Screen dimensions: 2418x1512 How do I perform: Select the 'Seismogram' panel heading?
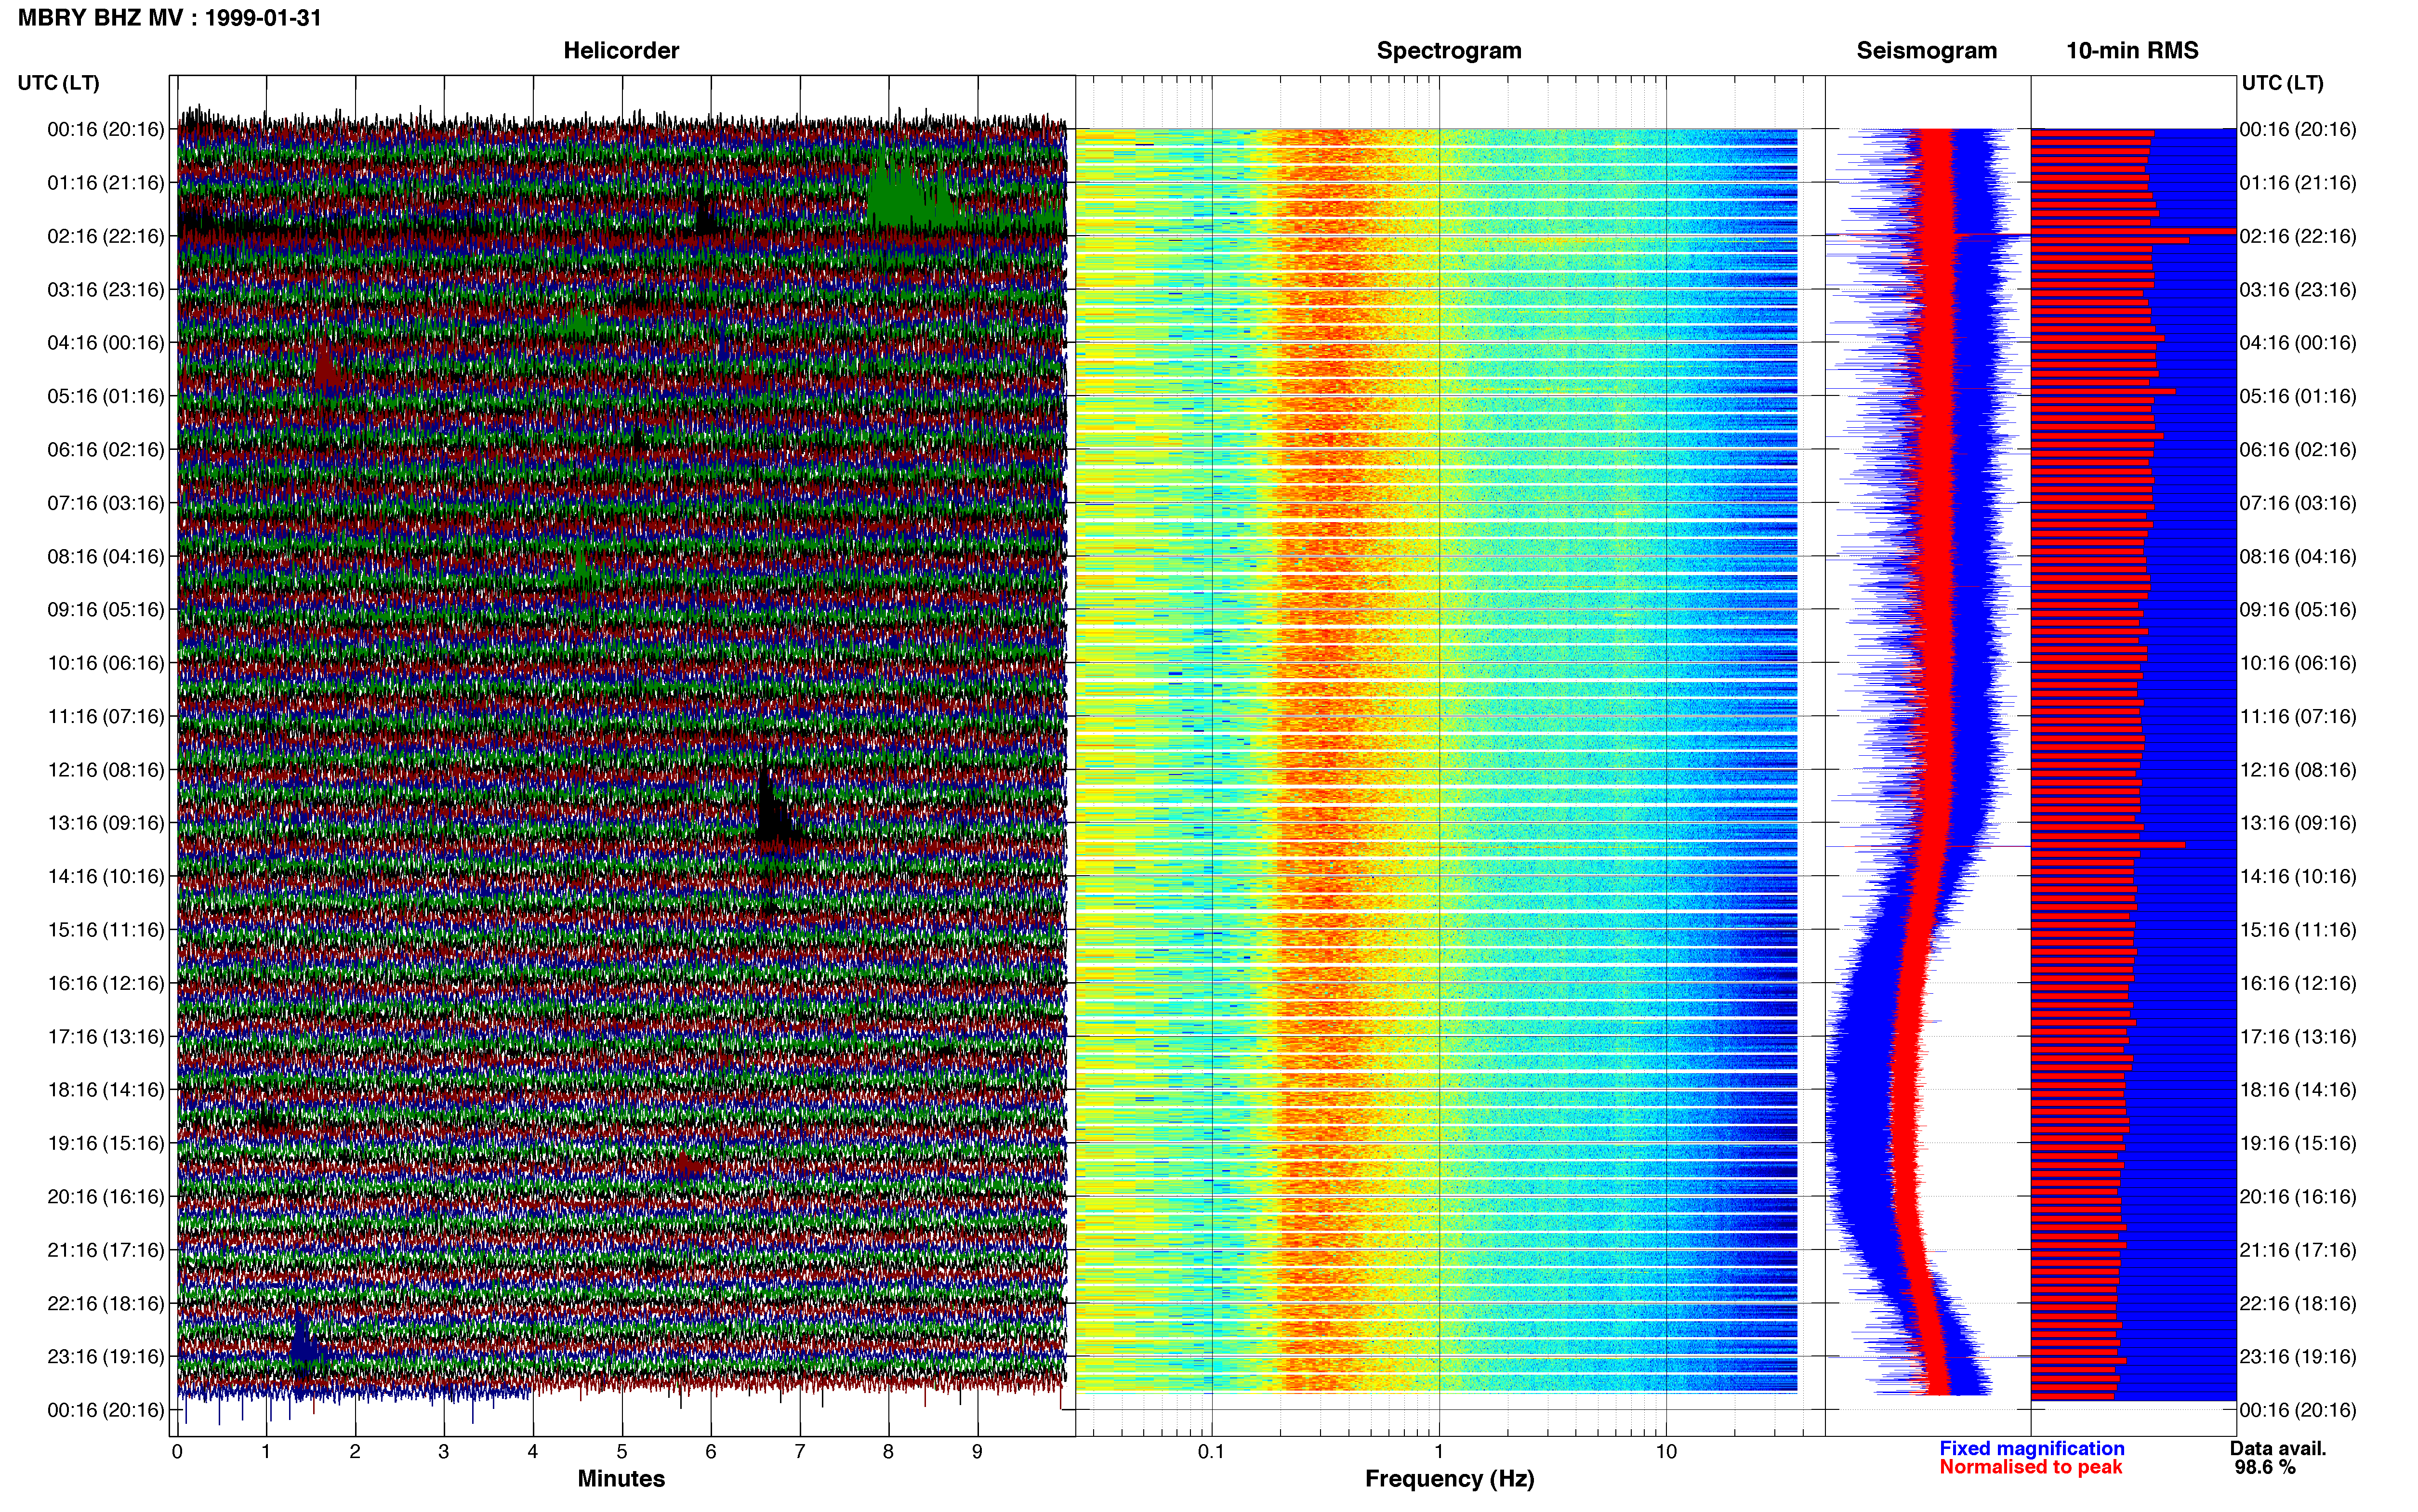pyautogui.click(x=1926, y=51)
